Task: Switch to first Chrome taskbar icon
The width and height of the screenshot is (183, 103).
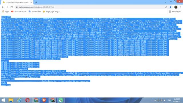Action: pyautogui.click(x=36, y=100)
